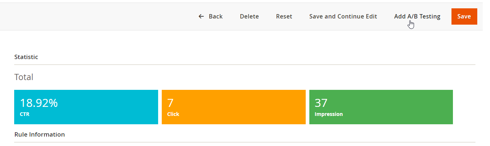Click the Statistic section header
The width and height of the screenshot is (490, 146).
[26, 57]
